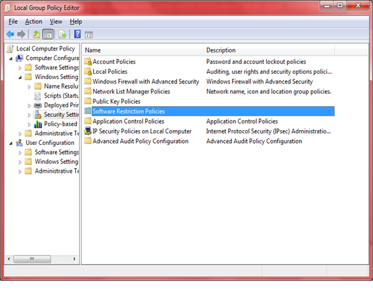Click Network List Manager Policies folder icon
This screenshot has width=373, height=308.
point(88,91)
